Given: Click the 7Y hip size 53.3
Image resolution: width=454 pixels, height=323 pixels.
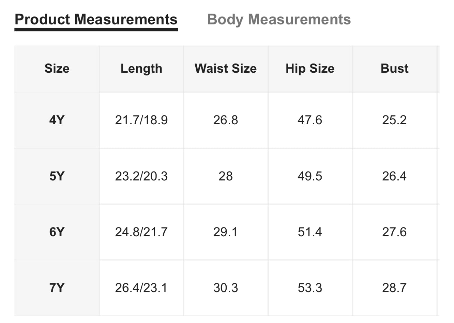Looking at the screenshot, I should [x=310, y=288].
